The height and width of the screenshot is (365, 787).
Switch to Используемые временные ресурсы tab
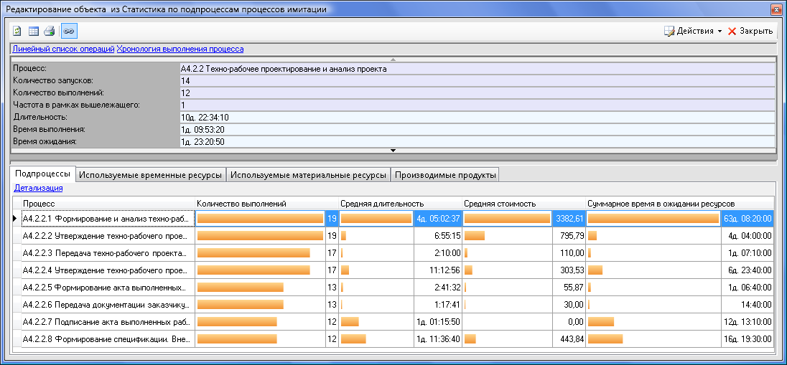pos(151,174)
